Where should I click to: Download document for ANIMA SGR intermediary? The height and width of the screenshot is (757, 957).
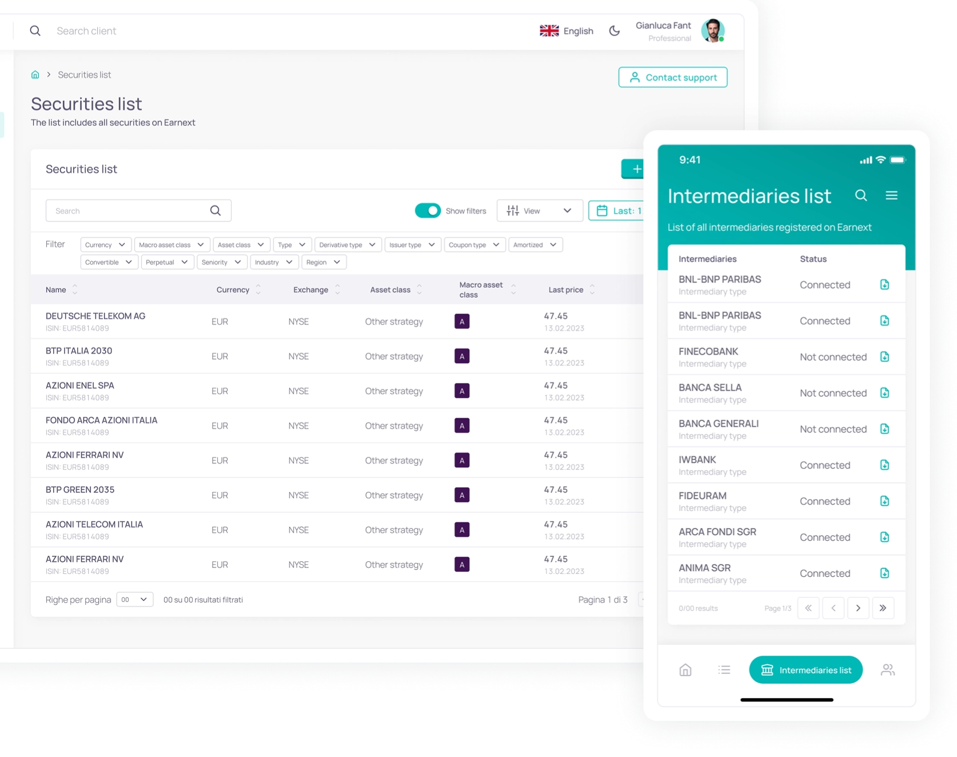884,573
